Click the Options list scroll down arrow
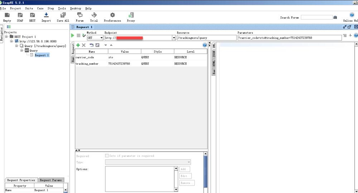This screenshot has width=358, height=193. coord(176,189)
